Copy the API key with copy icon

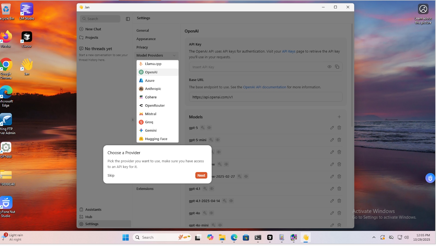coord(337,67)
